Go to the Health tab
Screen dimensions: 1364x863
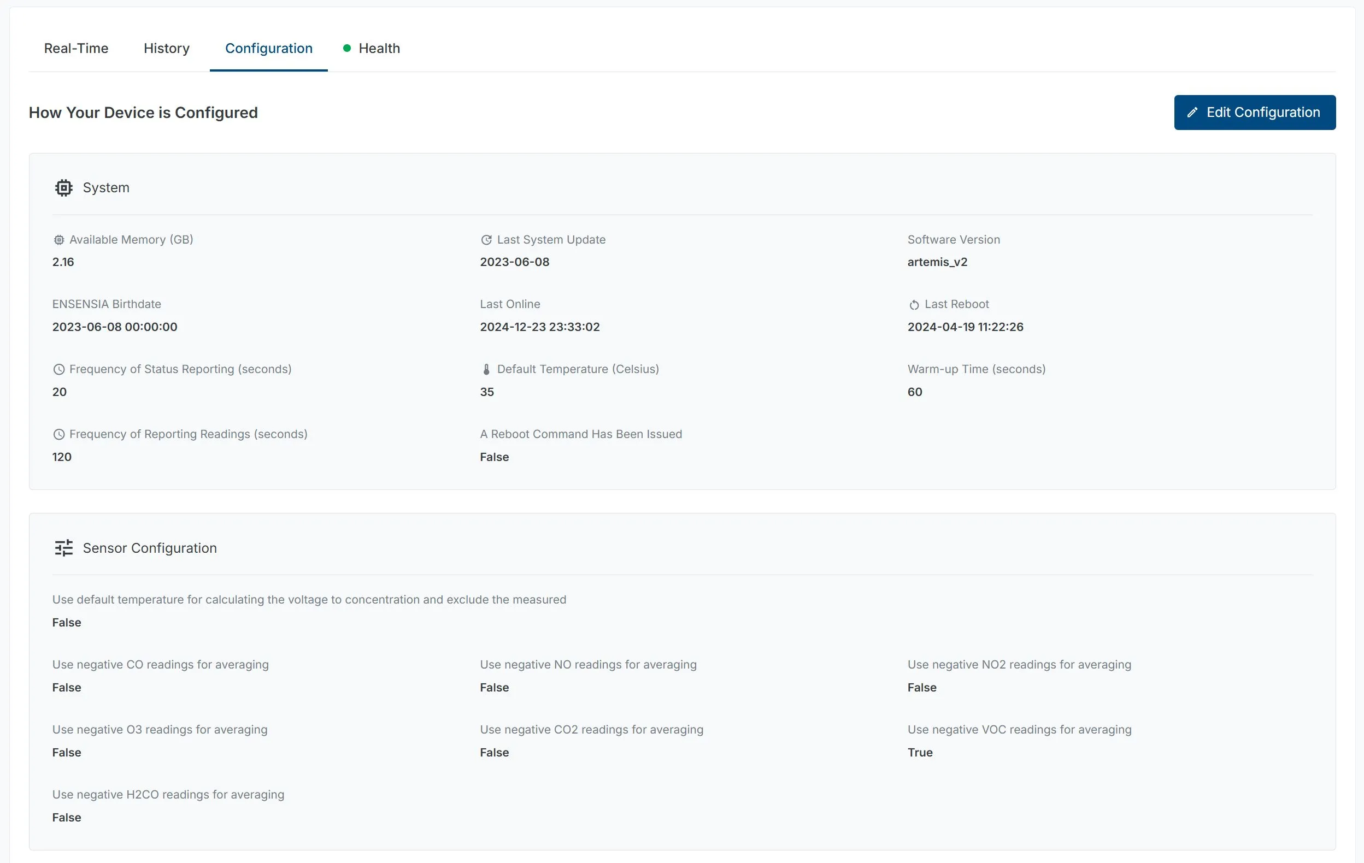tap(379, 48)
